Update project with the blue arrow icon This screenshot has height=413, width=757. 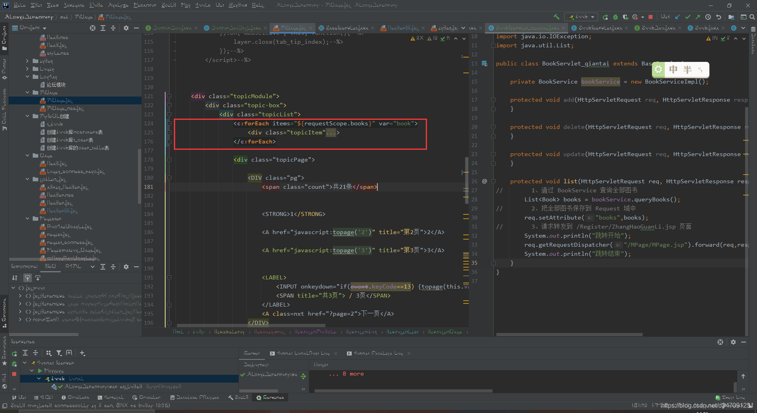pyautogui.click(x=677, y=17)
